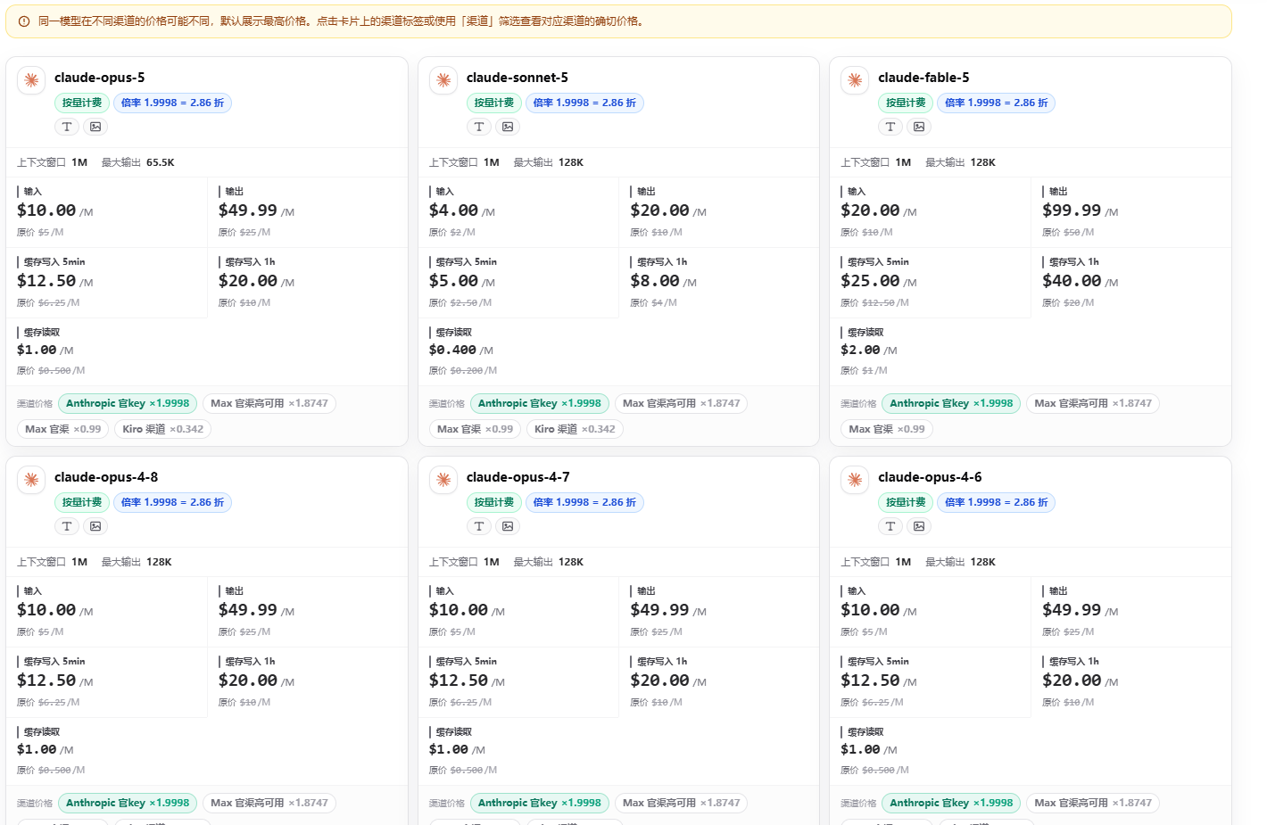Click the 按量计费 badge on claude-opus-4-6
The image size is (1267, 825).
tap(906, 502)
